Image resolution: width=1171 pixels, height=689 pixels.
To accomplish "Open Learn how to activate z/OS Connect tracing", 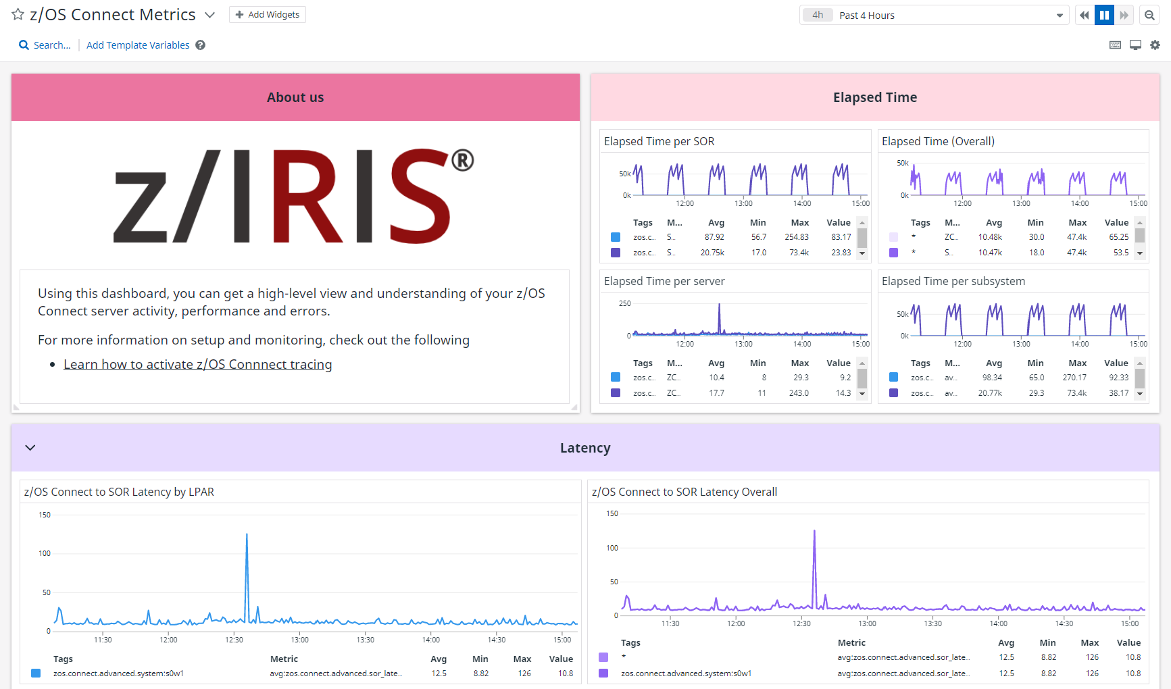I will point(198,364).
